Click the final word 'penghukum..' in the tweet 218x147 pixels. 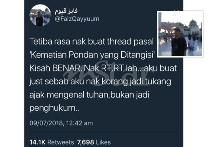54,108
